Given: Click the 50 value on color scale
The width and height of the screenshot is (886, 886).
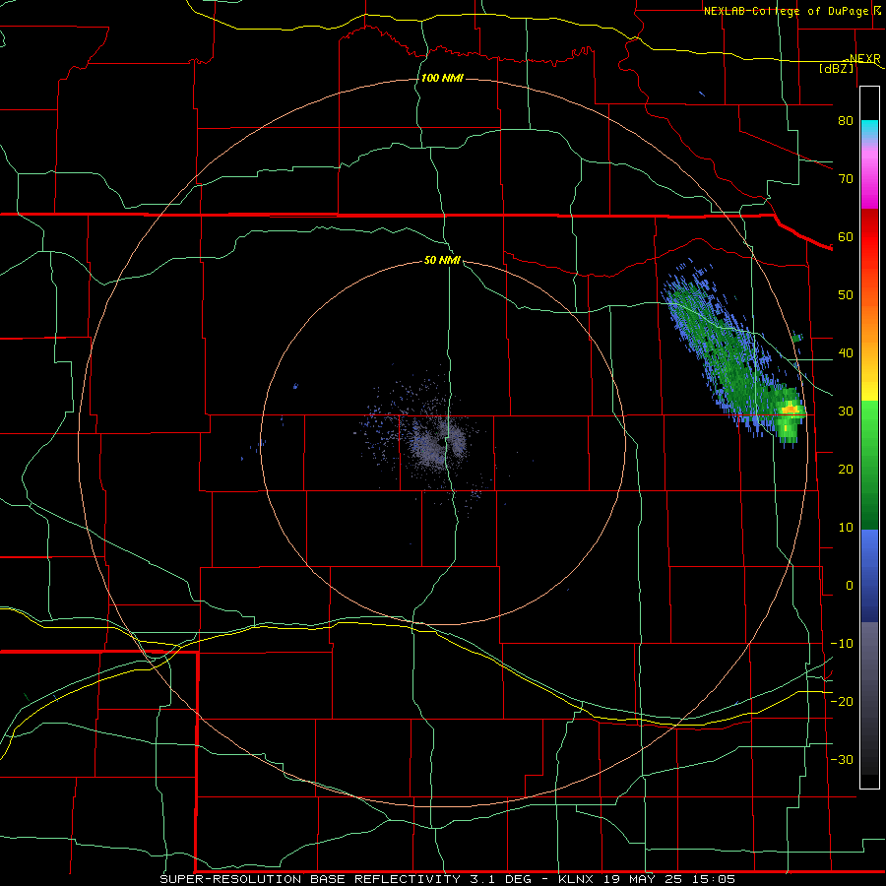Looking at the screenshot, I should [846, 295].
